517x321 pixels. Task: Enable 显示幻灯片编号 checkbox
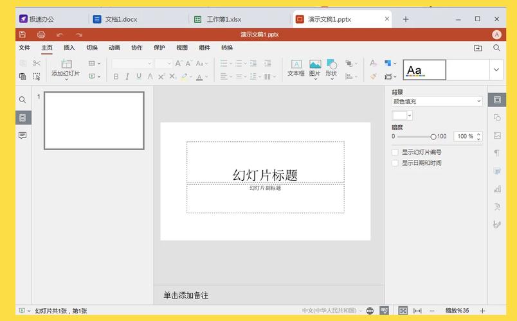click(x=395, y=152)
